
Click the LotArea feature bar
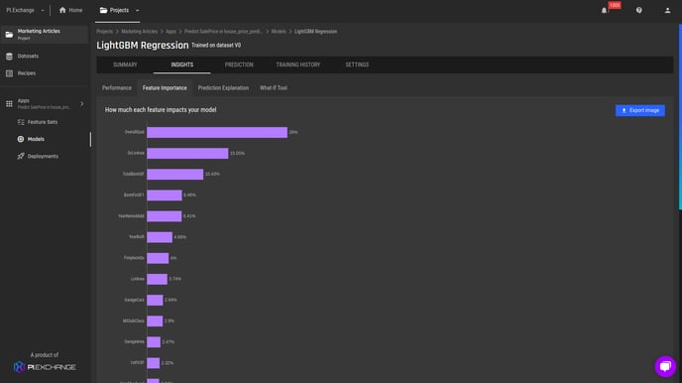(x=157, y=279)
